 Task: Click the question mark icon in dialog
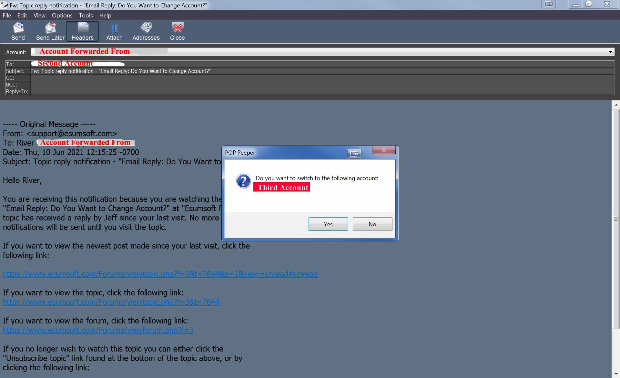tap(243, 181)
